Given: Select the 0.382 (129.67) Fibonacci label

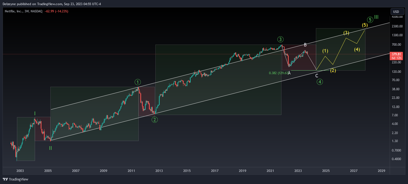Looking at the screenshot, I should pyautogui.click(x=279, y=73).
